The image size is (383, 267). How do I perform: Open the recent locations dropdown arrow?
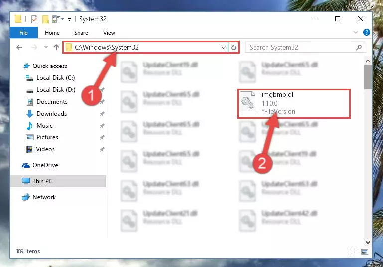click(x=46, y=47)
